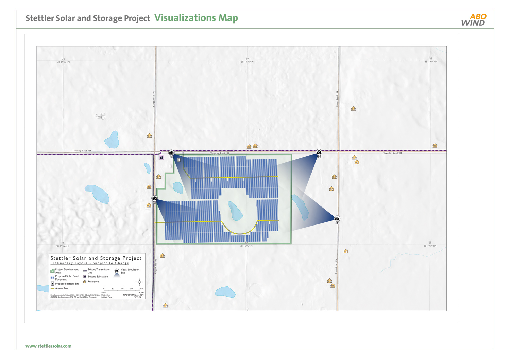Click the Project Development Area legend label
The image size is (510, 360).
pos(67,271)
